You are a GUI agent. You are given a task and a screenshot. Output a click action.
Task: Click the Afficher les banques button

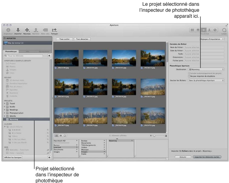tap(13, 158)
